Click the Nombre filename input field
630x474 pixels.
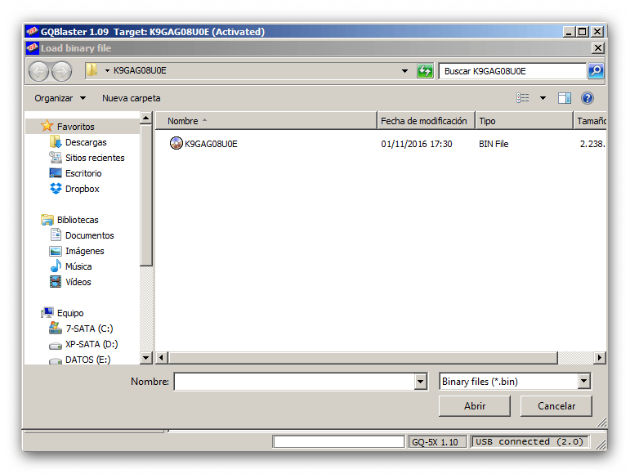pyautogui.click(x=293, y=382)
